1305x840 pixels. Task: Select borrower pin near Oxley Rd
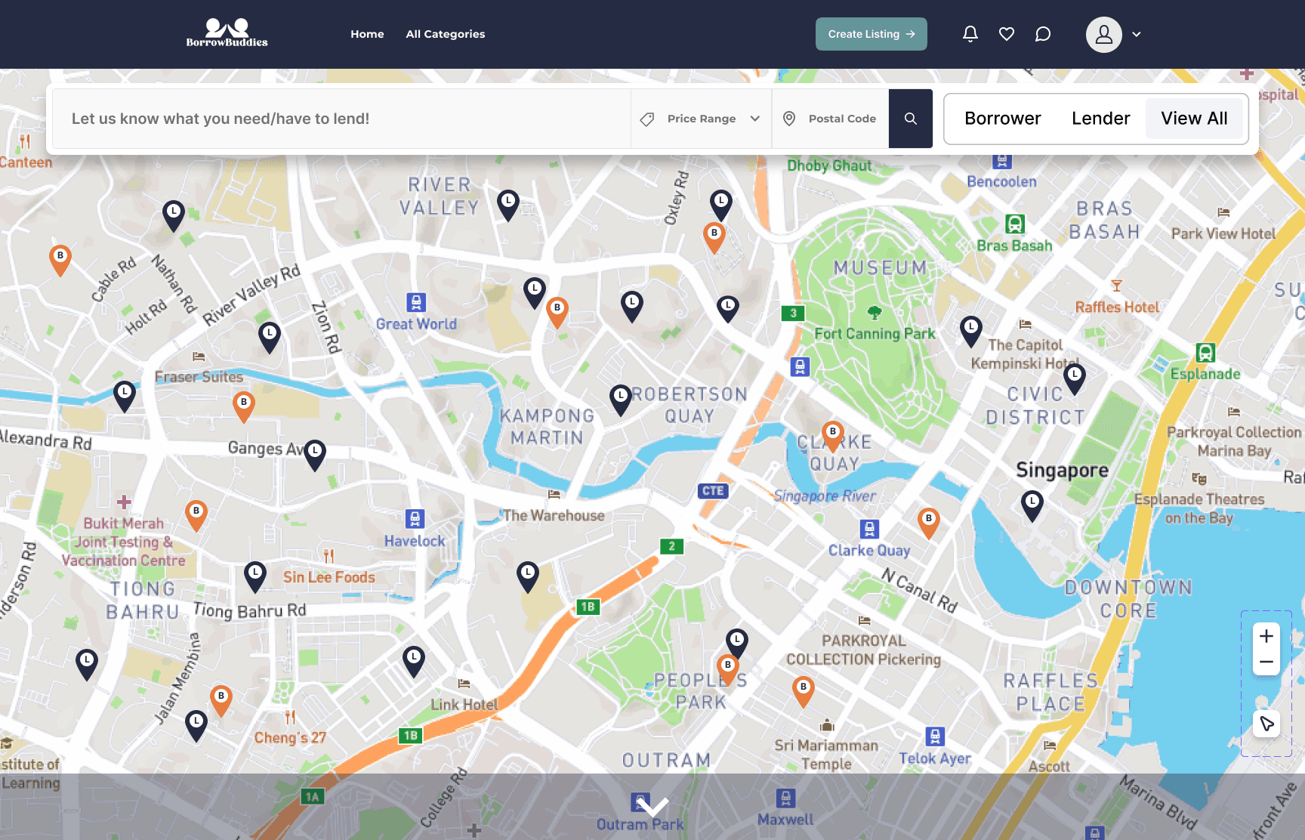(x=714, y=237)
